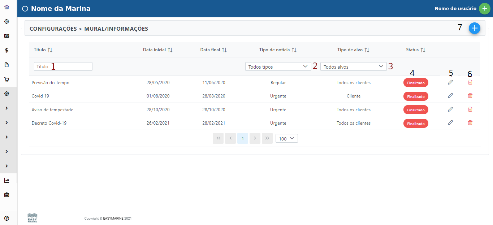
Task: Click the home icon in the sidebar
Action: coord(7,7)
